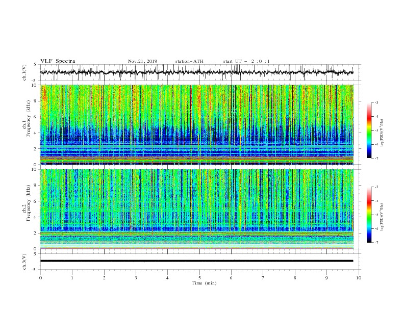Select the log(PSD) label beside ch.2 color bar

382,217
